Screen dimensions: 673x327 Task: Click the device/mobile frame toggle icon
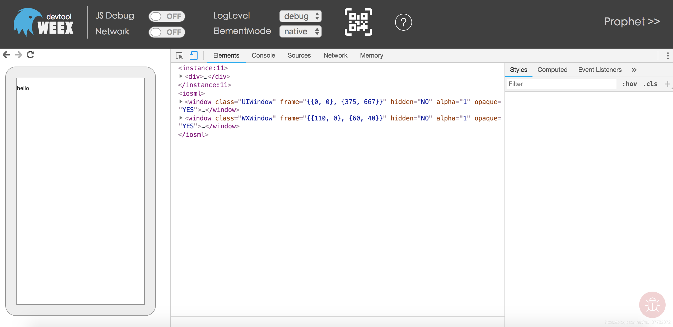click(x=192, y=55)
